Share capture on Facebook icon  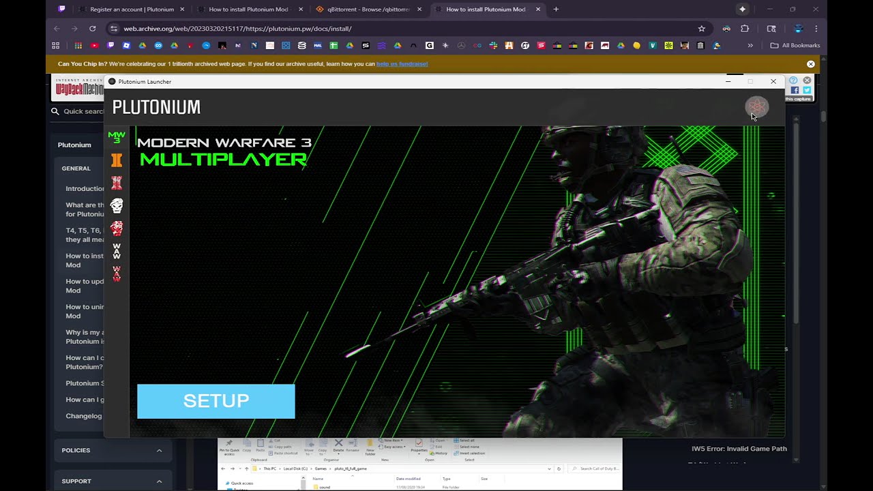coord(795,90)
